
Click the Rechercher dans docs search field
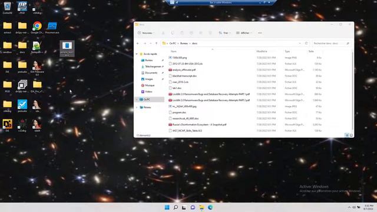[331, 44]
